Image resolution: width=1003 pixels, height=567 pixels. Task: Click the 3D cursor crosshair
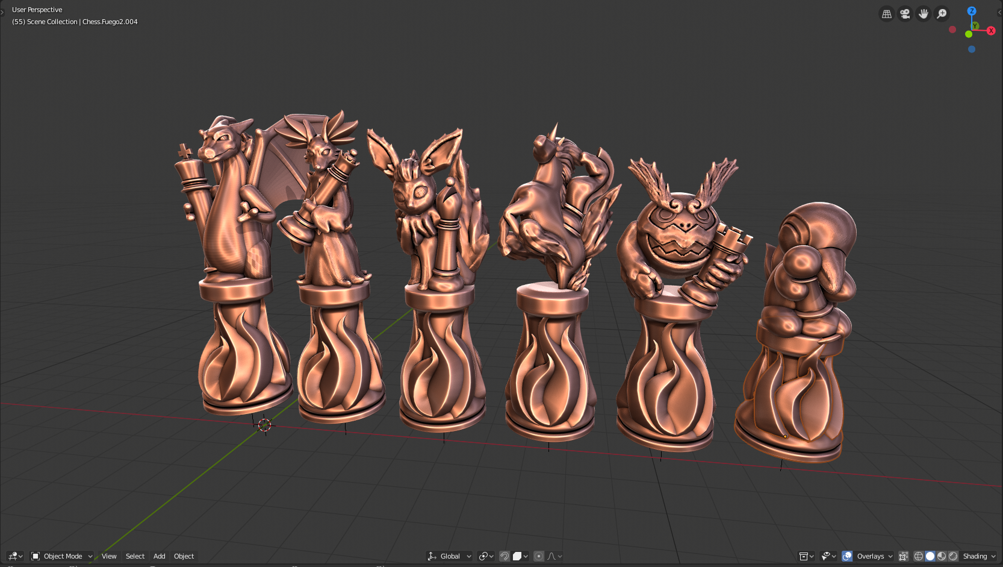click(264, 425)
